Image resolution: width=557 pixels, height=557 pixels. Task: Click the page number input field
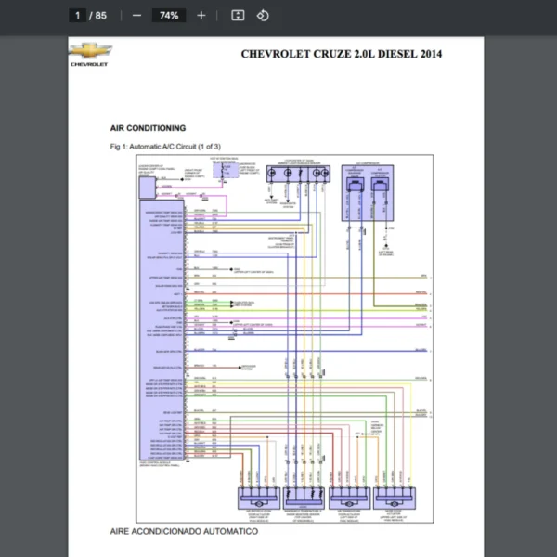(x=79, y=16)
